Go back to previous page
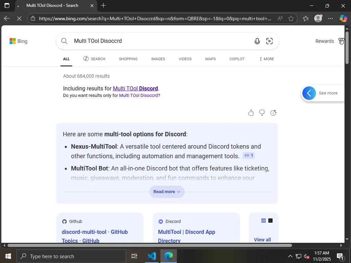Image resolution: width=351 pixels, height=263 pixels. pos(7,18)
